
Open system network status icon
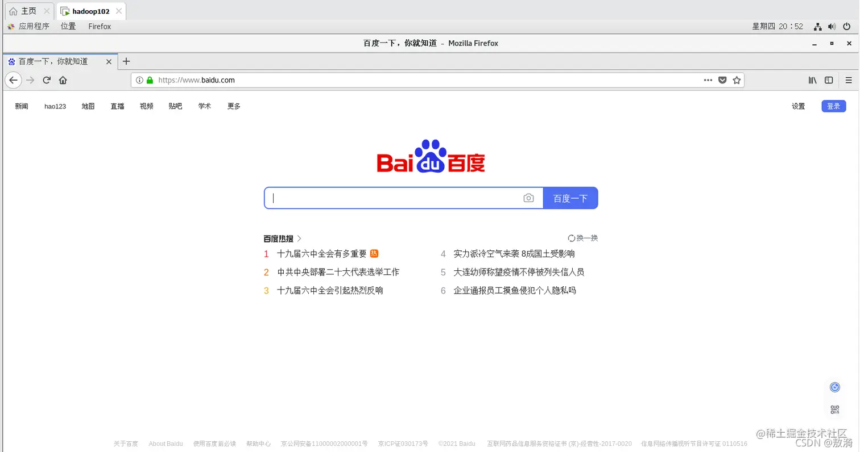(x=817, y=26)
